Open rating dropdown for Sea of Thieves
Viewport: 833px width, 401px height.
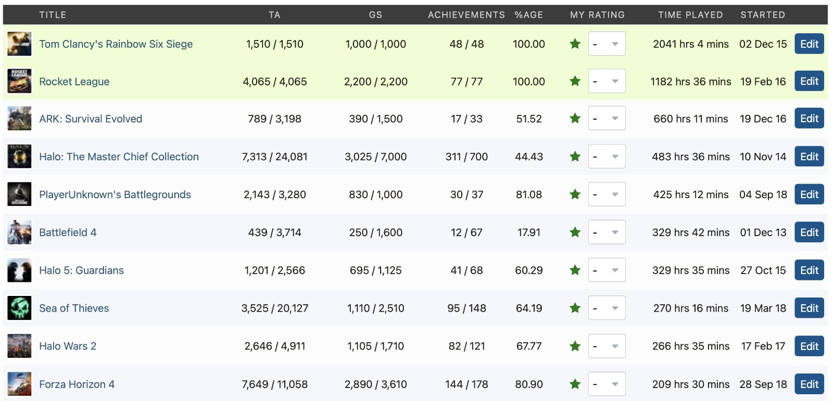(x=607, y=308)
